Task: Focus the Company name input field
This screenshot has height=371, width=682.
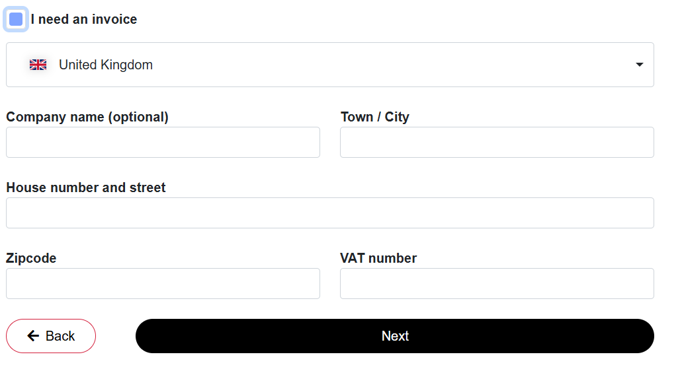Action: pyautogui.click(x=163, y=143)
